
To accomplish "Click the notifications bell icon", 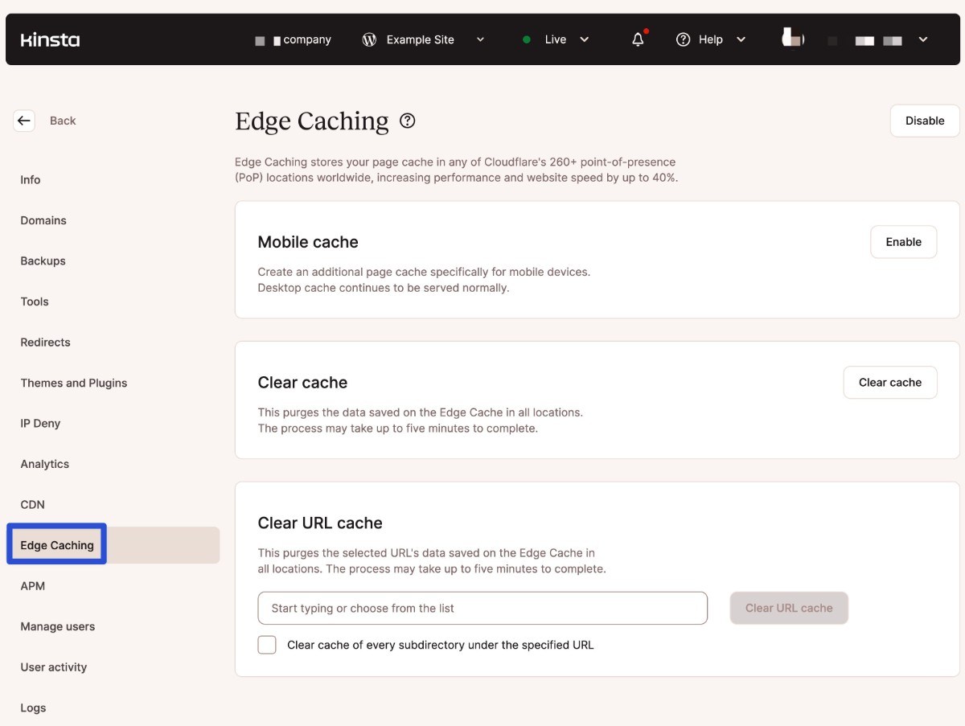I will [638, 39].
